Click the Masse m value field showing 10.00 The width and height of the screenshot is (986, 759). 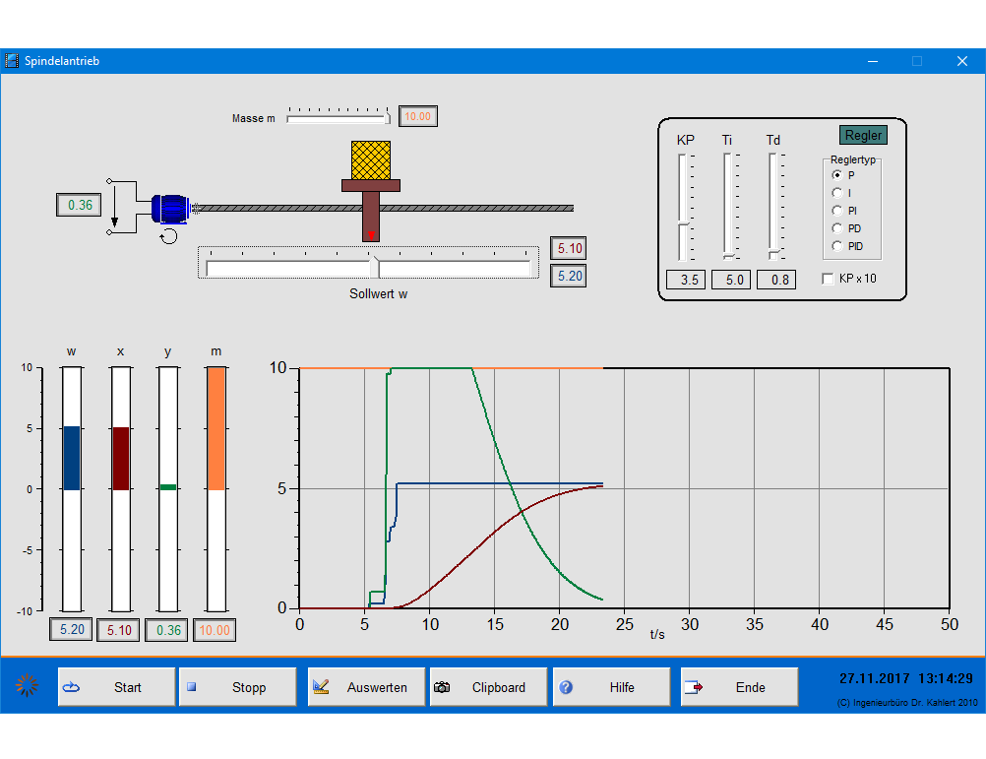point(417,116)
